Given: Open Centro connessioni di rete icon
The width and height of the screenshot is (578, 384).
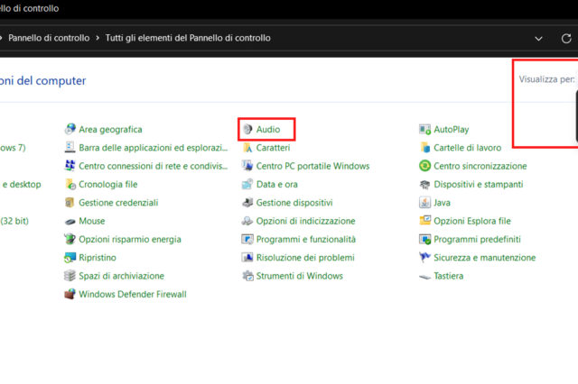Looking at the screenshot, I should click(x=70, y=166).
